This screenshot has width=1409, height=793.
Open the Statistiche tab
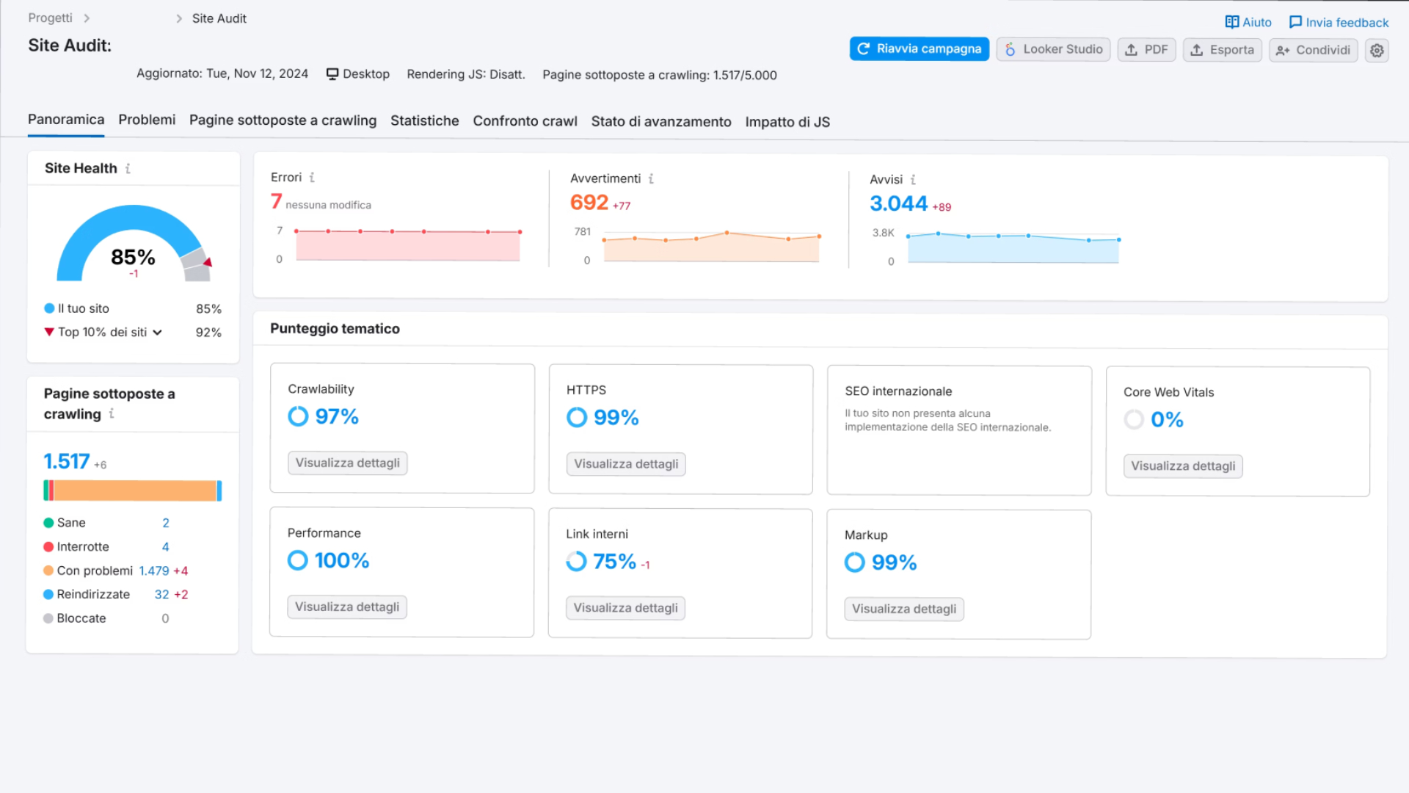point(424,120)
